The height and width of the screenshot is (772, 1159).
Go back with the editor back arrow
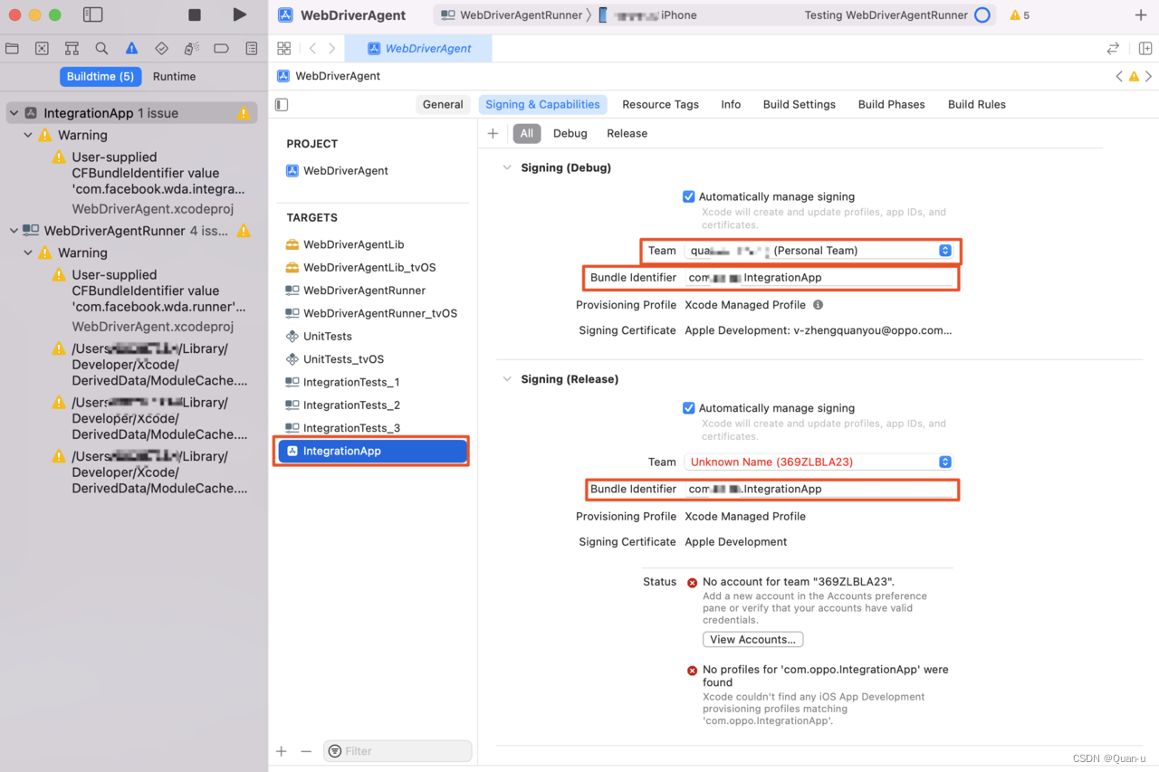[312, 48]
